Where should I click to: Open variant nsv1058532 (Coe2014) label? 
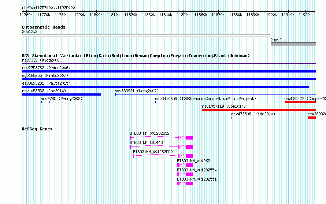[x=44, y=91]
